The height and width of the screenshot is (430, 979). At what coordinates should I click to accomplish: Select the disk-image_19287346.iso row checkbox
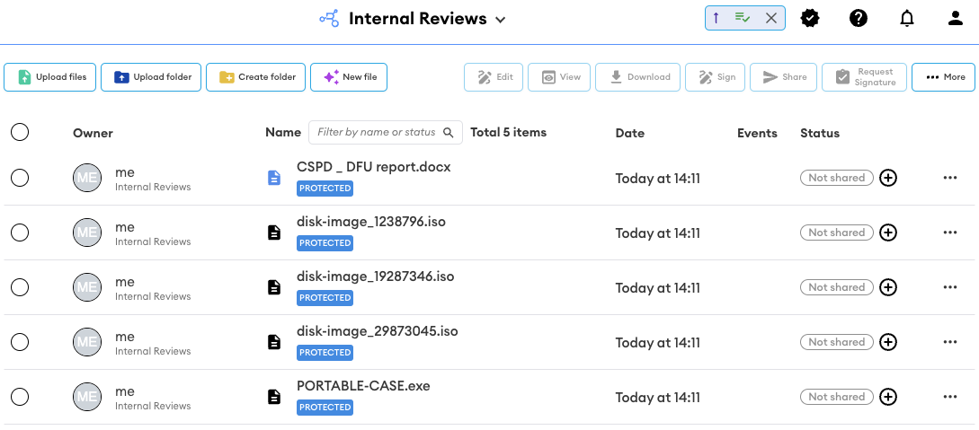20,288
